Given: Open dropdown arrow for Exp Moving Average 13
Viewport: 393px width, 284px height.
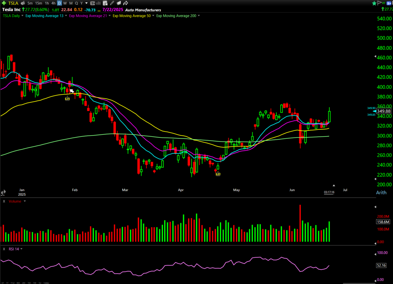Looking at the screenshot, I should click(66, 16).
